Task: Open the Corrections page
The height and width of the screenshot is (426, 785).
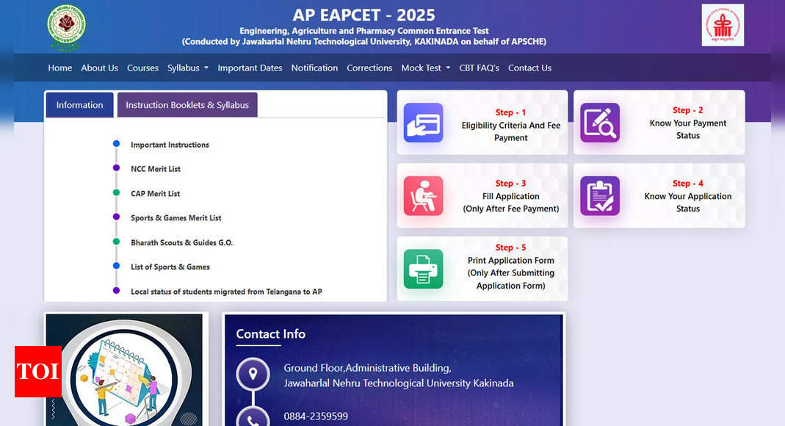Action: click(x=369, y=68)
